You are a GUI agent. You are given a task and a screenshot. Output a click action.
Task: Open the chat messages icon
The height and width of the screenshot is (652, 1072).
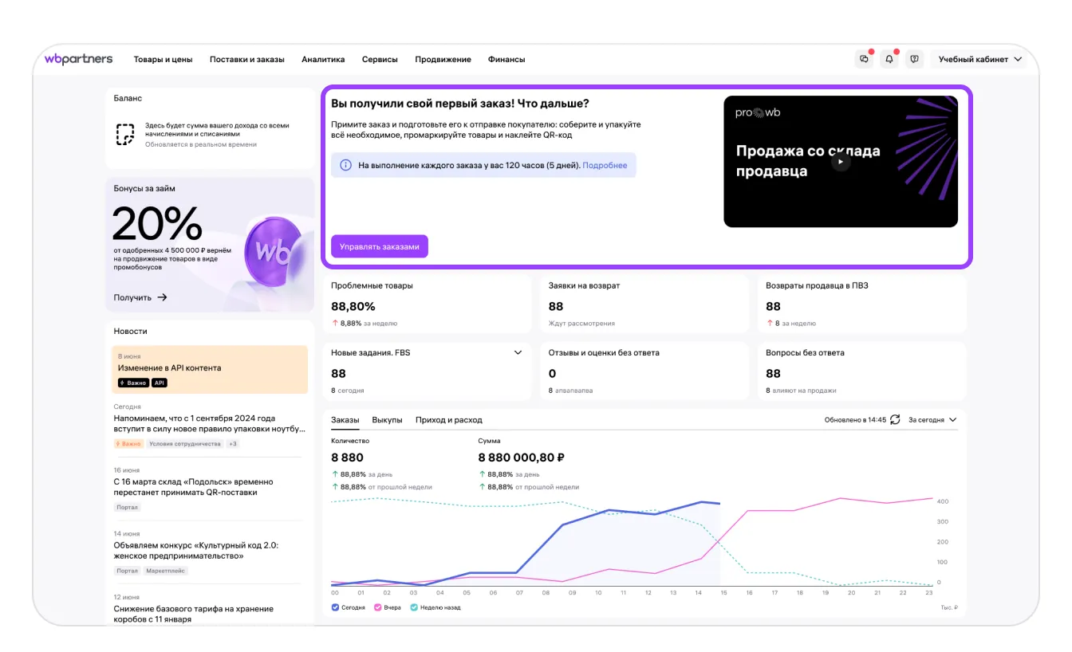coord(864,59)
